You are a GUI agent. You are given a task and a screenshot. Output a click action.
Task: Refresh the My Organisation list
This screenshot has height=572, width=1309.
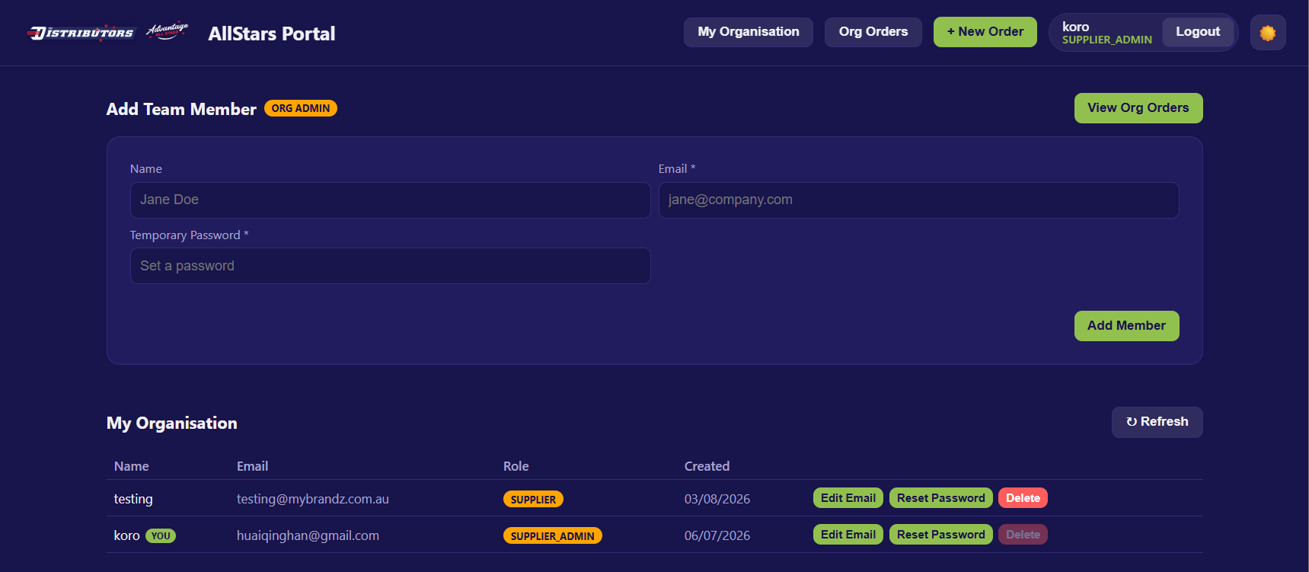(1157, 422)
